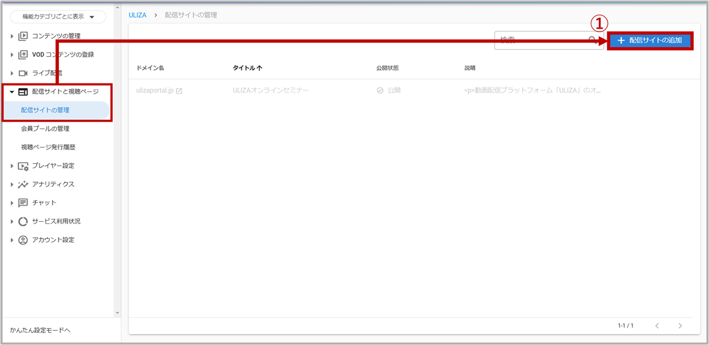Image resolution: width=709 pixels, height=345 pixels.
Task: Click the コンテンツの管理 play icon
Action: pyautogui.click(x=23, y=36)
